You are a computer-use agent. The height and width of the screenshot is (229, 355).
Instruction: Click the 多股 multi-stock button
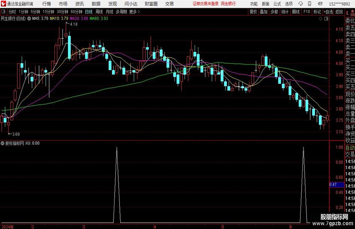274,12
